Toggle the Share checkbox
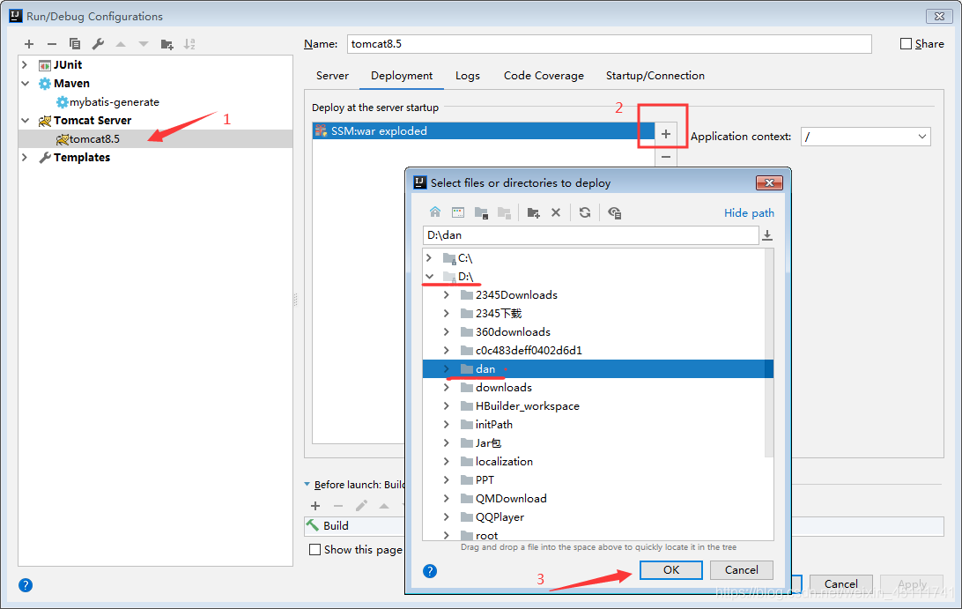 pos(906,43)
